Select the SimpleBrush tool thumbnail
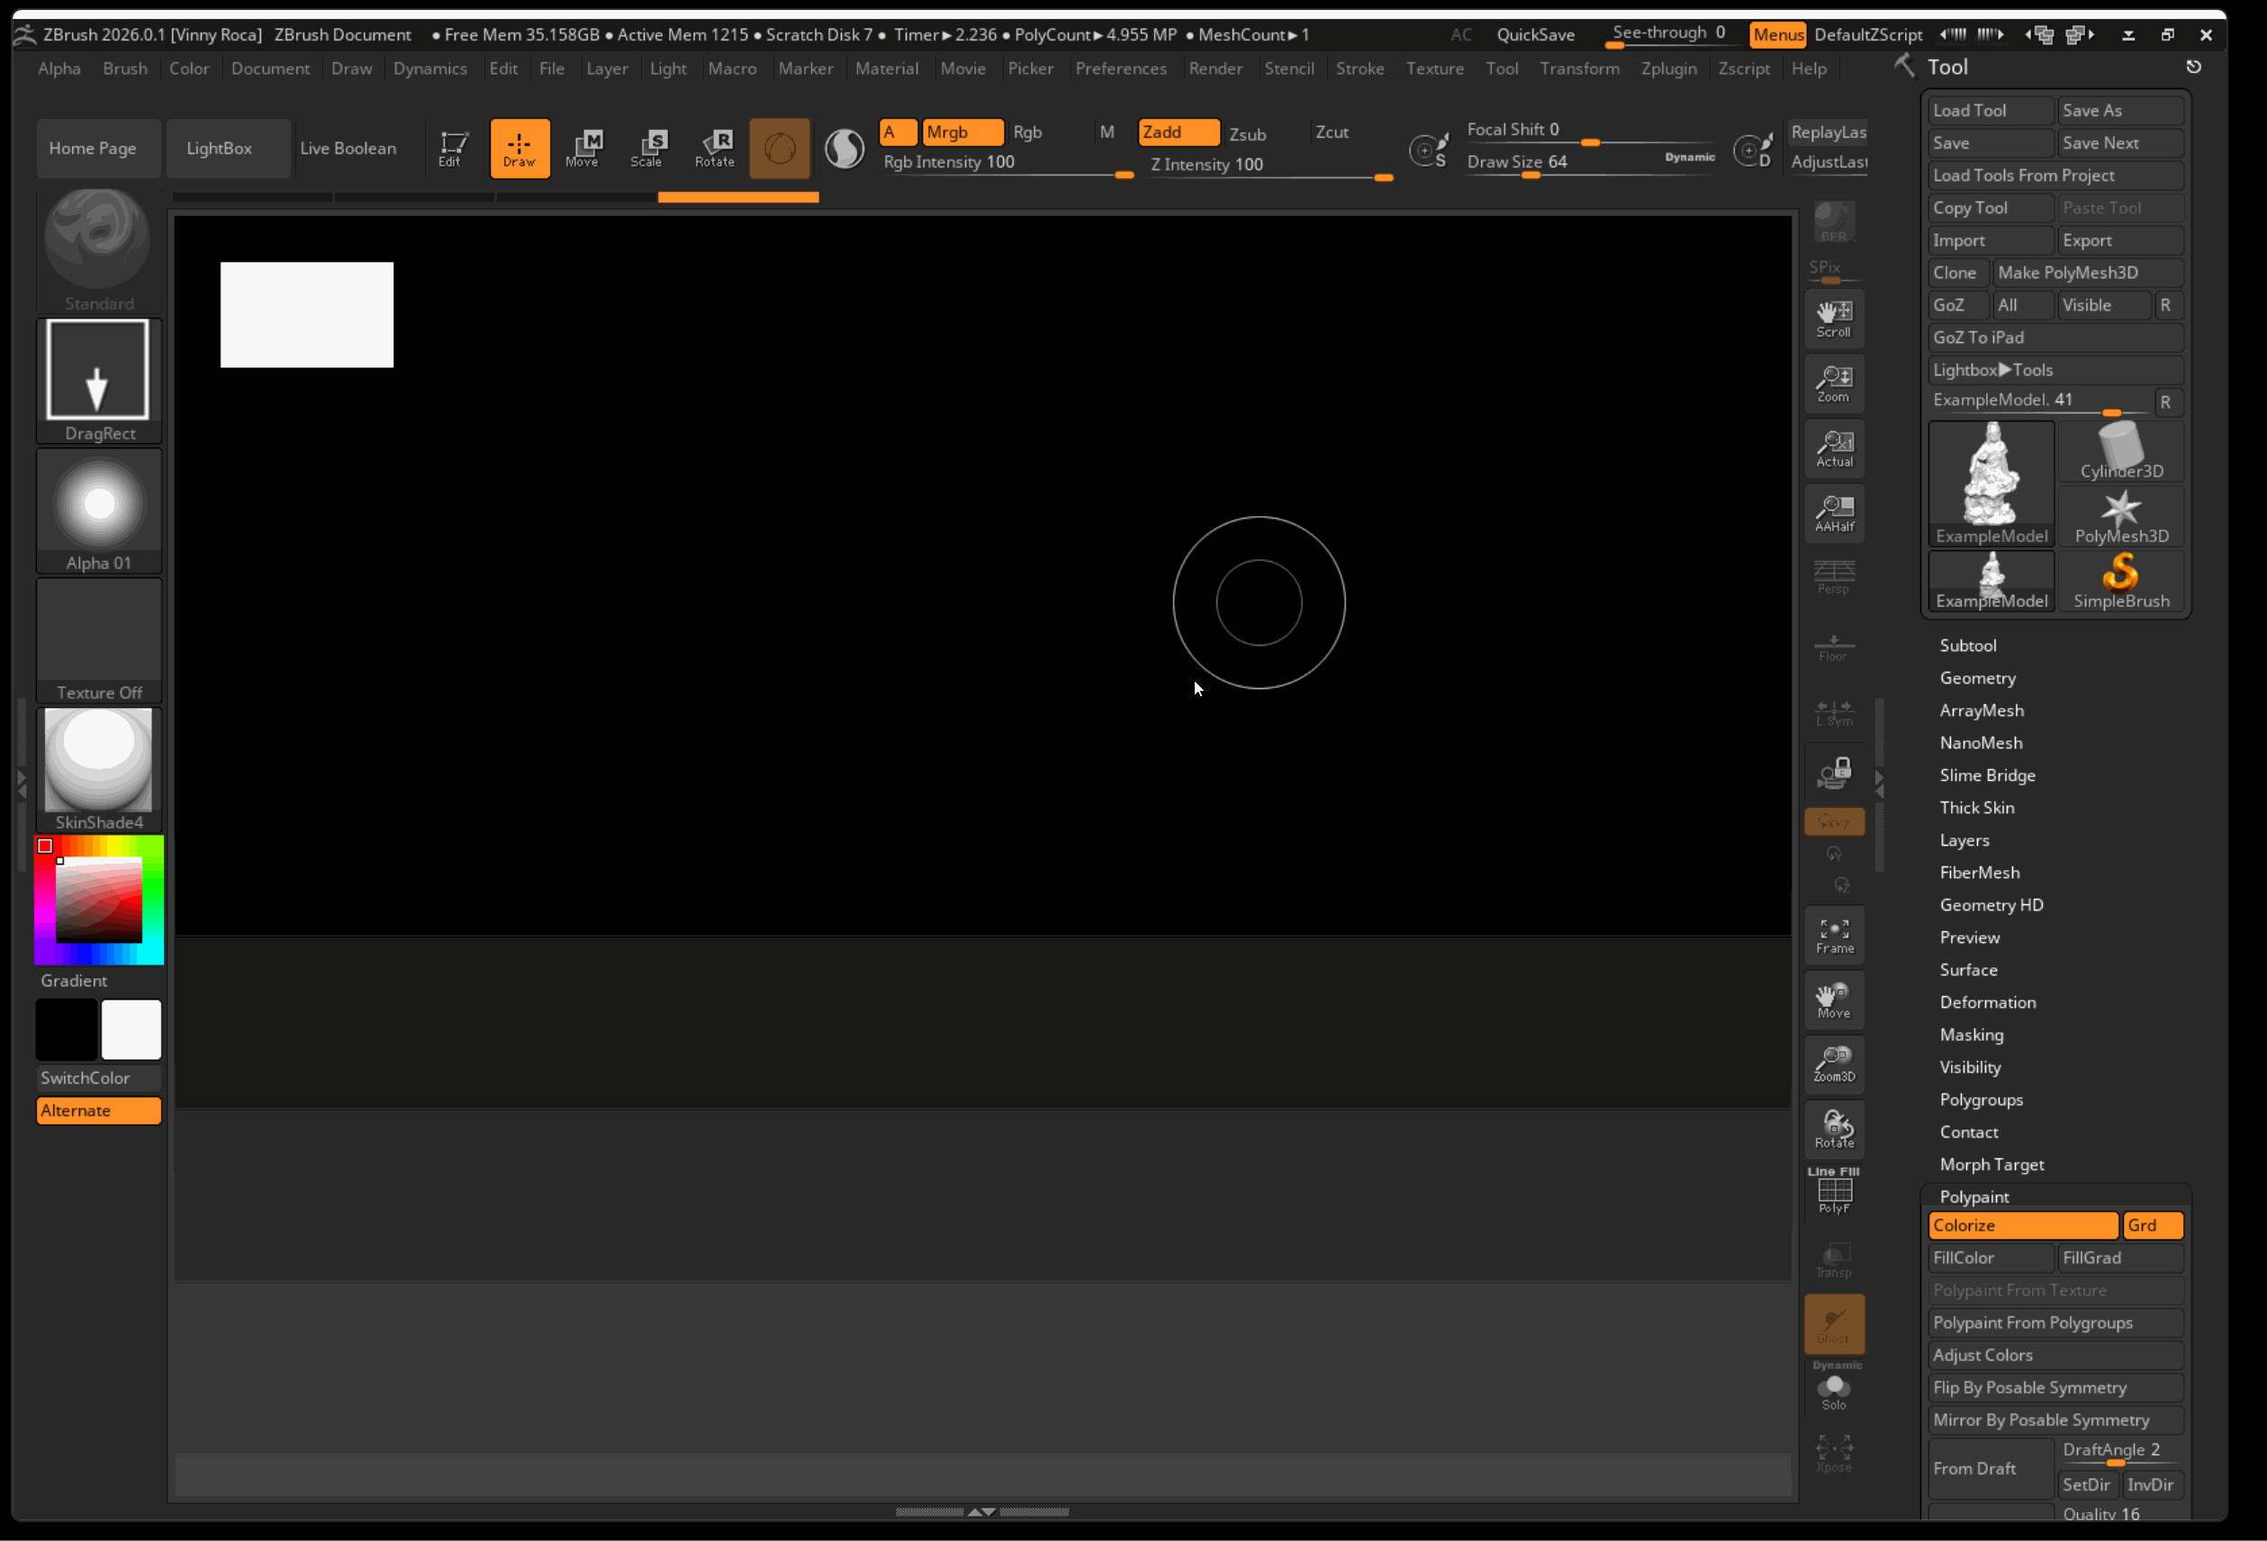This screenshot has height=1541, width=2267. coord(2120,581)
